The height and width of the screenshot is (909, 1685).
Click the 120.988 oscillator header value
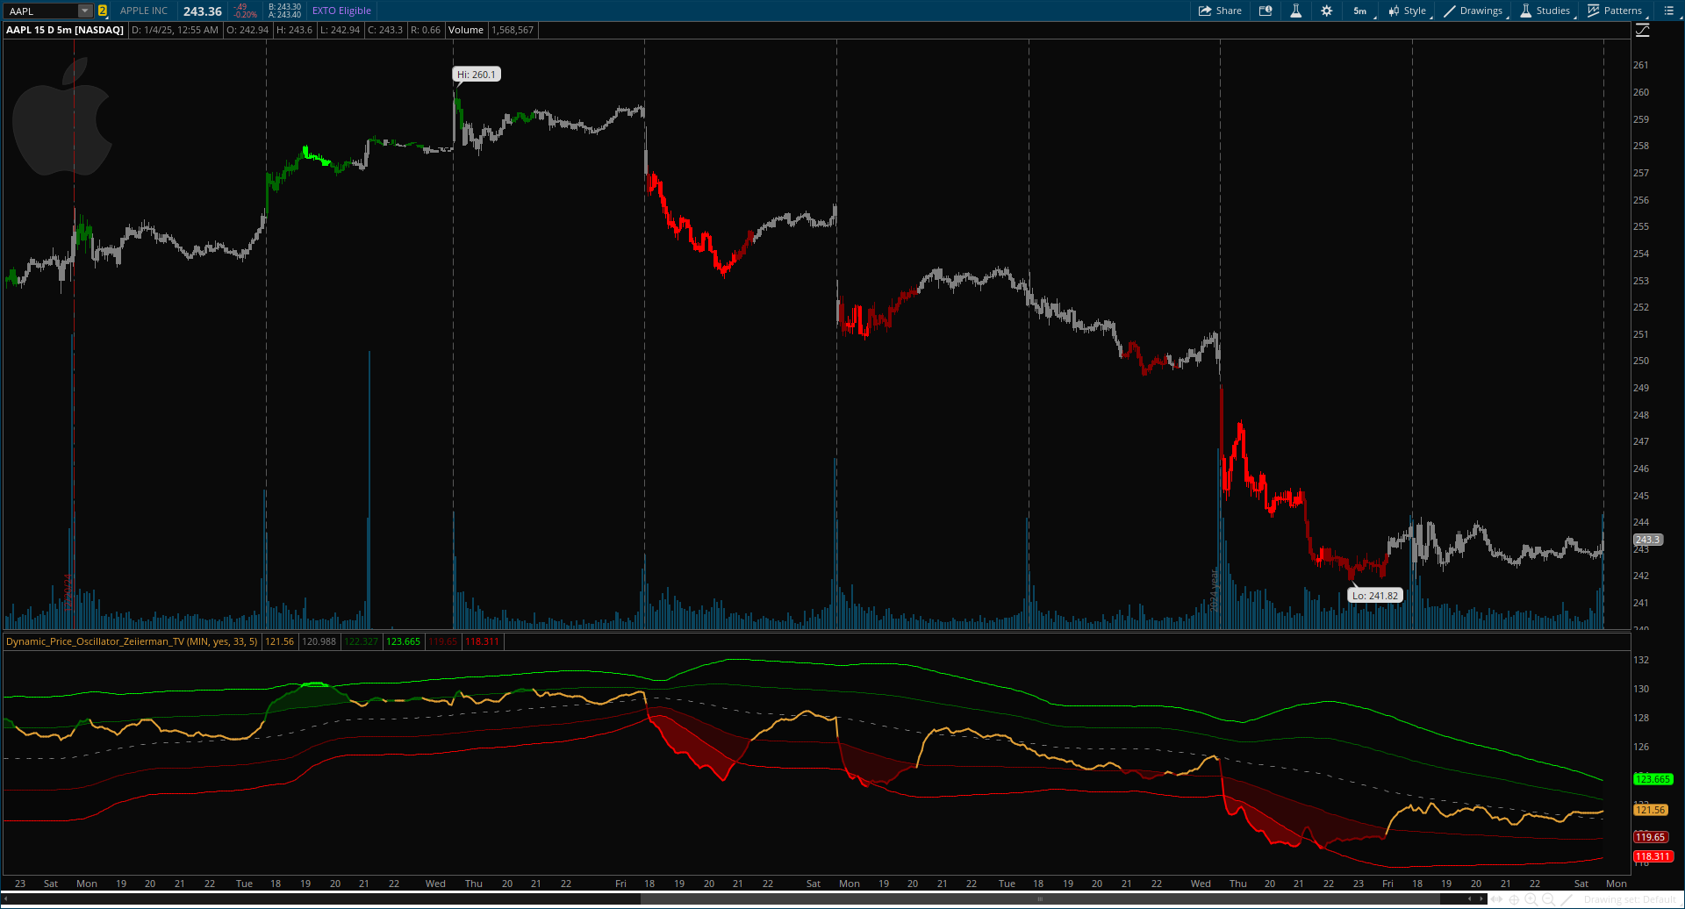click(x=319, y=641)
